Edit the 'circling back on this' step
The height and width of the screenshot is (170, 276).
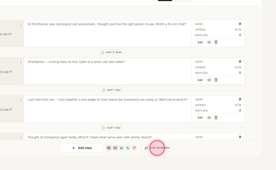pyautogui.click(x=200, y=80)
